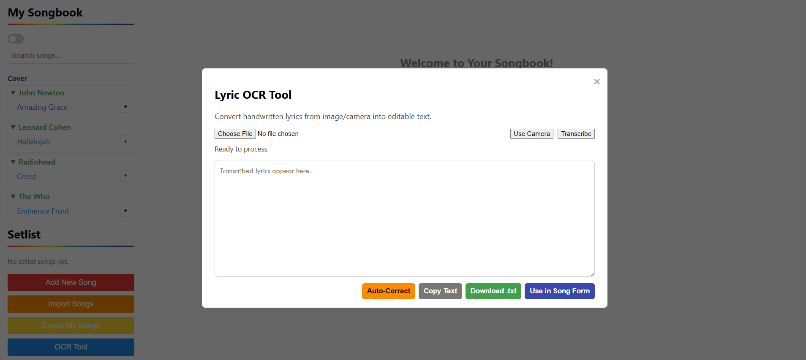The width and height of the screenshot is (806, 360).
Task: Click the orange Auto-Correct button
Action: pyautogui.click(x=388, y=291)
